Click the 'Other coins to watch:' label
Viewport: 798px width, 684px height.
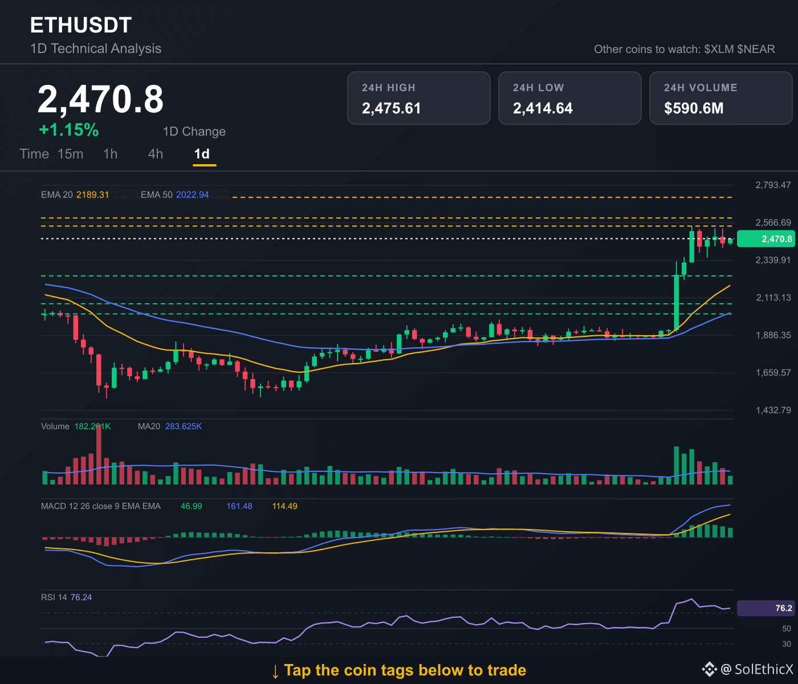pyautogui.click(x=648, y=49)
